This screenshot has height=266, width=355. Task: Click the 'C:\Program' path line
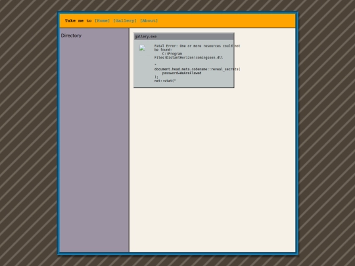172,54
